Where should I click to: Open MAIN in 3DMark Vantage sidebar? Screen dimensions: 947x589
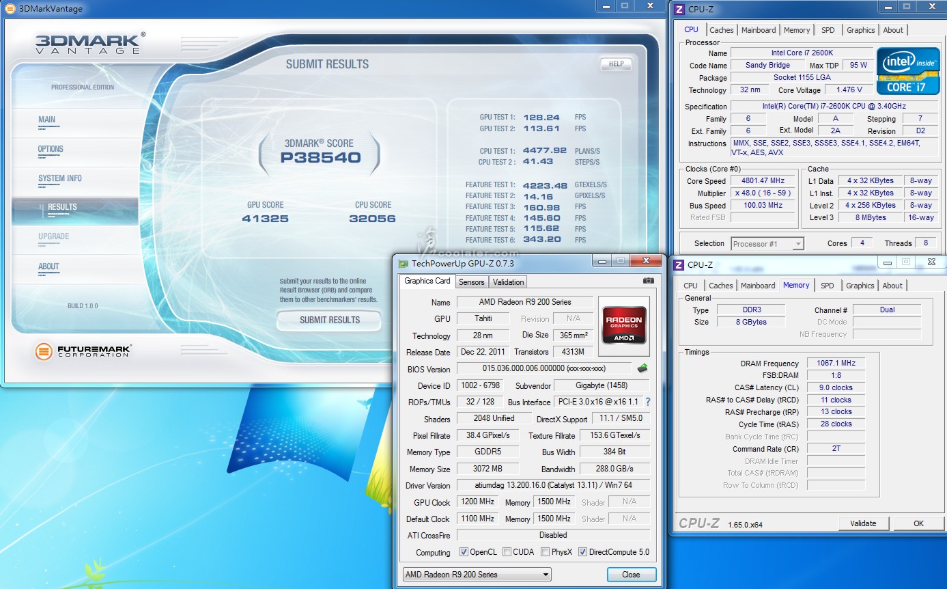tap(75, 122)
